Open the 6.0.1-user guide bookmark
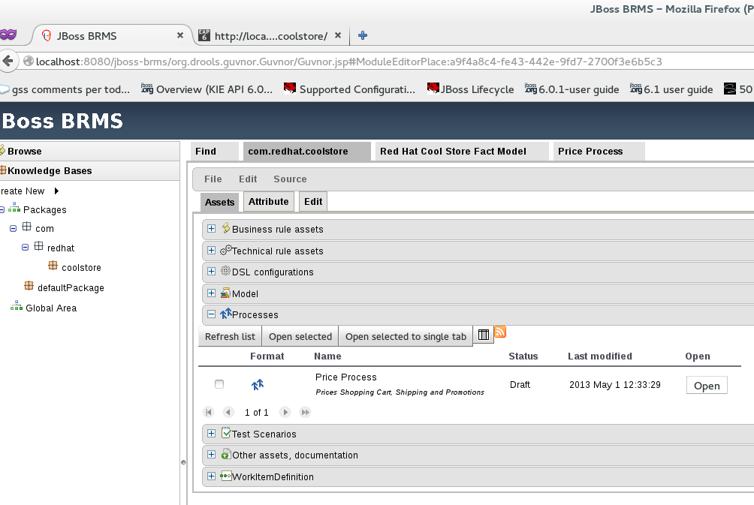Screen dimensions: 754x505 point(572,89)
